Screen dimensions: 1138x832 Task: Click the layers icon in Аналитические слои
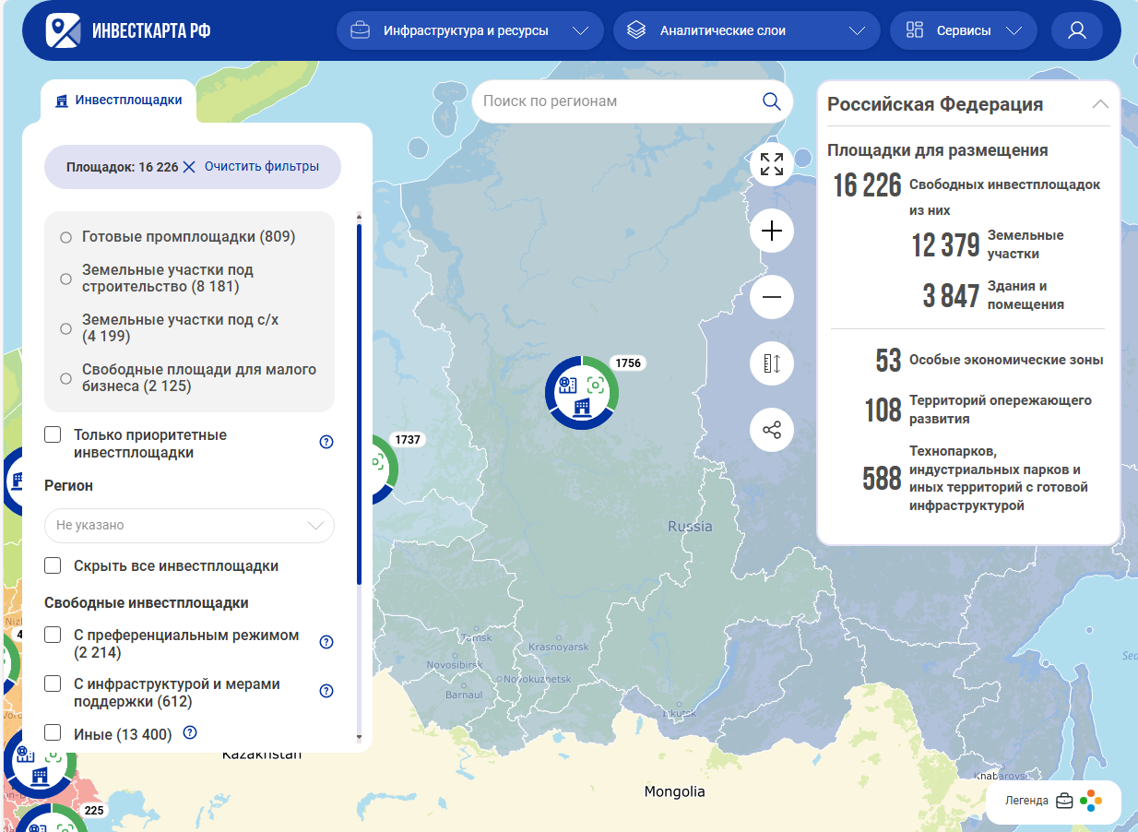[636, 30]
